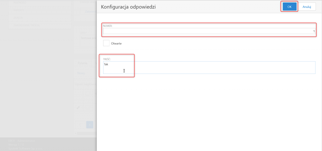The image size is (322, 151).
Task: Select page 1 in the grid pager
Action: [90, 125]
